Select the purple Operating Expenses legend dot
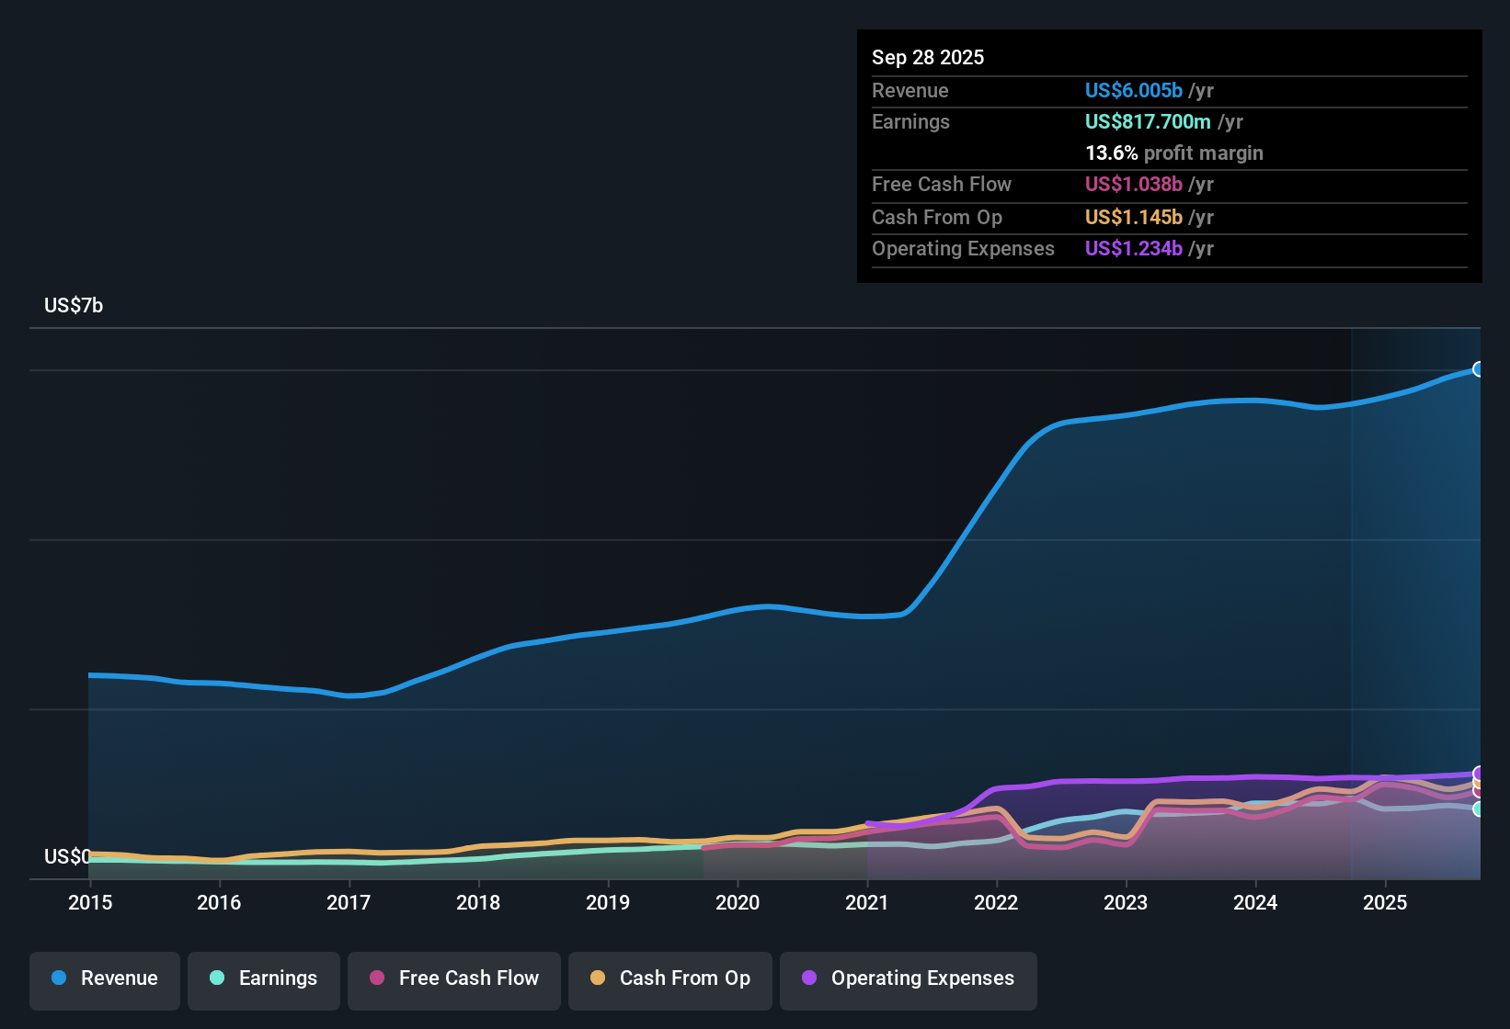 coord(808,978)
